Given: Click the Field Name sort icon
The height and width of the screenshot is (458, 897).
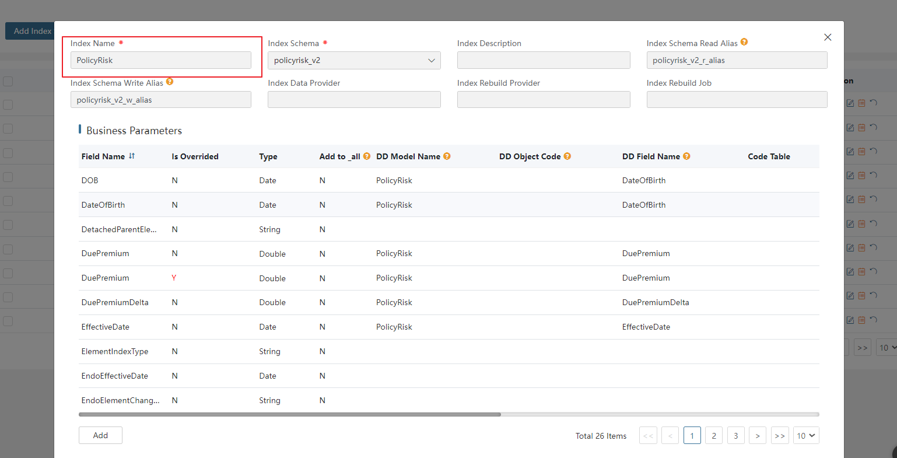Looking at the screenshot, I should pos(132,156).
